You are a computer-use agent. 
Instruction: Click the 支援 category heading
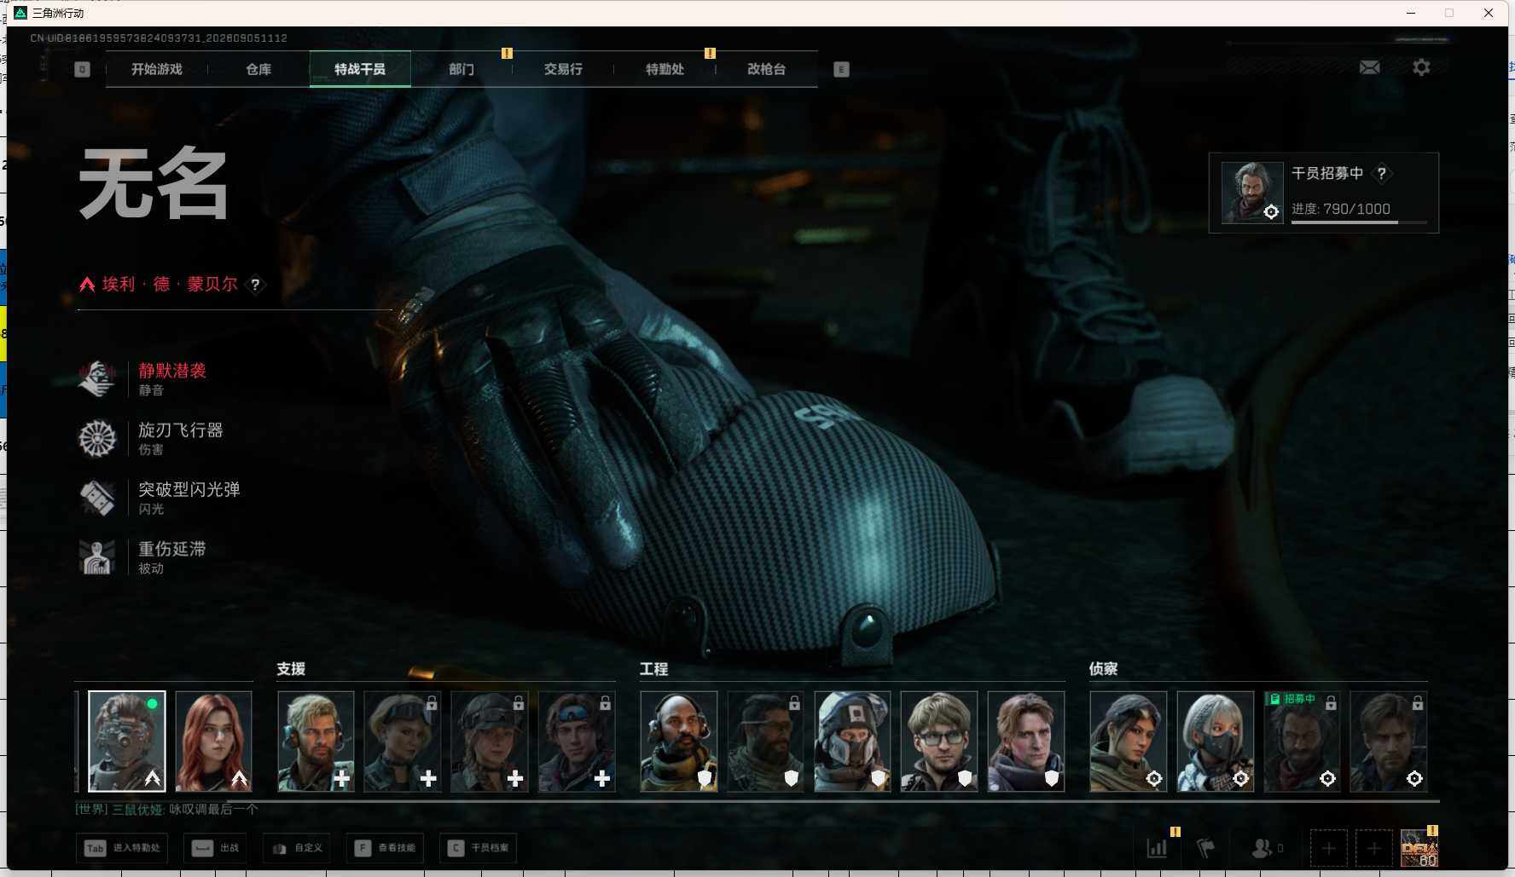291,669
